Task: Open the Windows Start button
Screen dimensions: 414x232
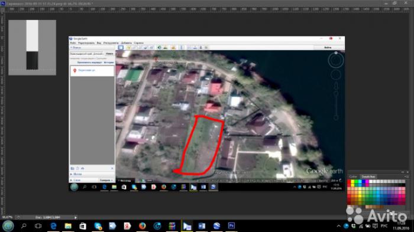Action: click(x=8, y=226)
